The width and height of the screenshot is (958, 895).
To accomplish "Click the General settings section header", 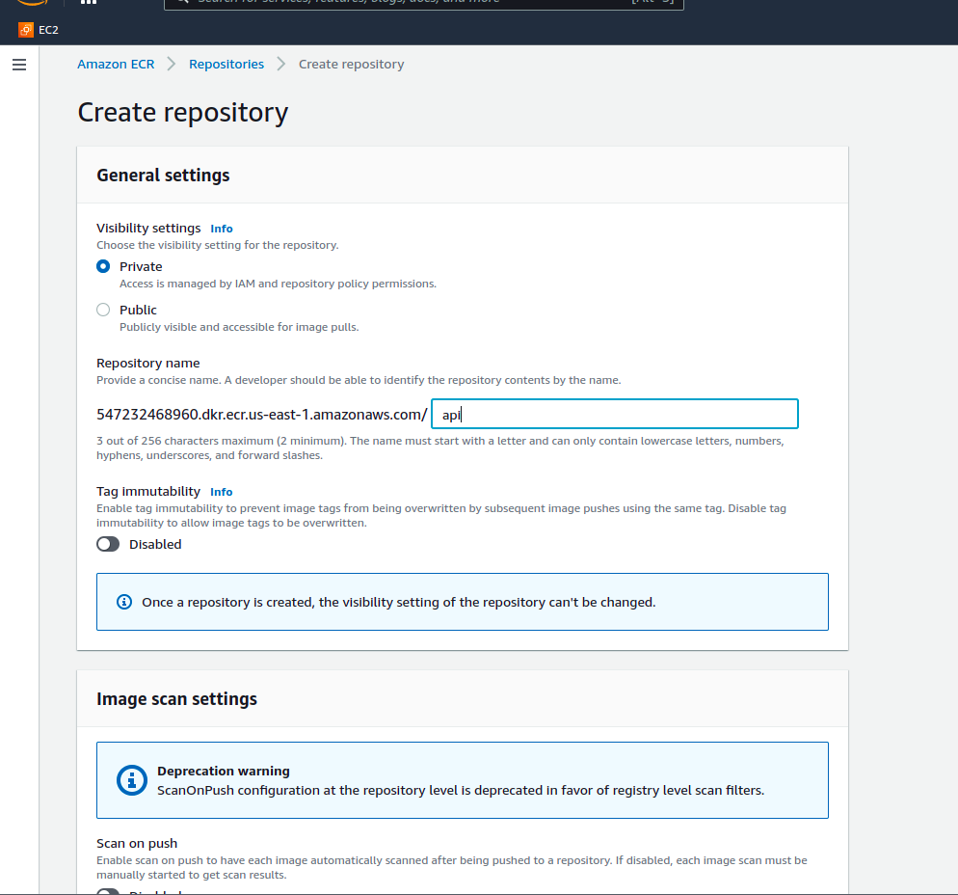I will (162, 175).
